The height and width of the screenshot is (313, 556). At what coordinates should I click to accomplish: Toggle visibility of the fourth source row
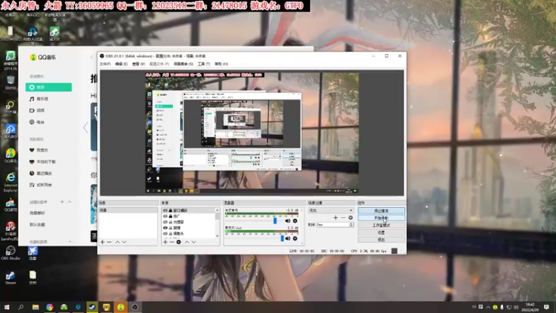tap(165, 228)
